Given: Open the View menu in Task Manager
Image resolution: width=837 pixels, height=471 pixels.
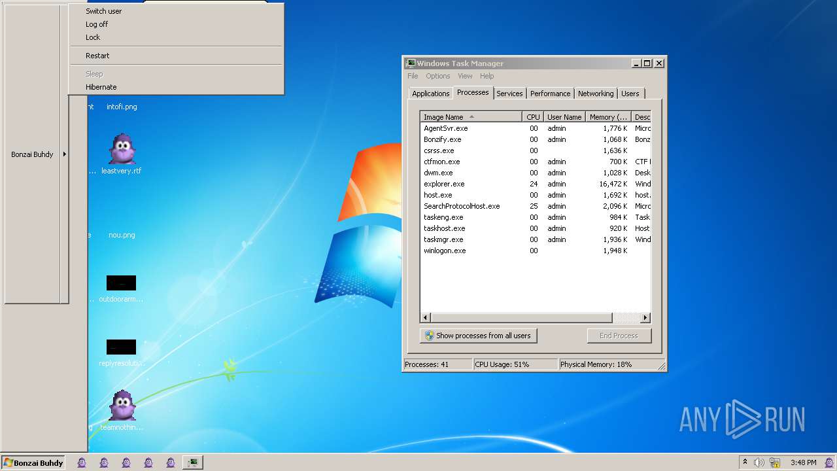Looking at the screenshot, I should tap(465, 76).
